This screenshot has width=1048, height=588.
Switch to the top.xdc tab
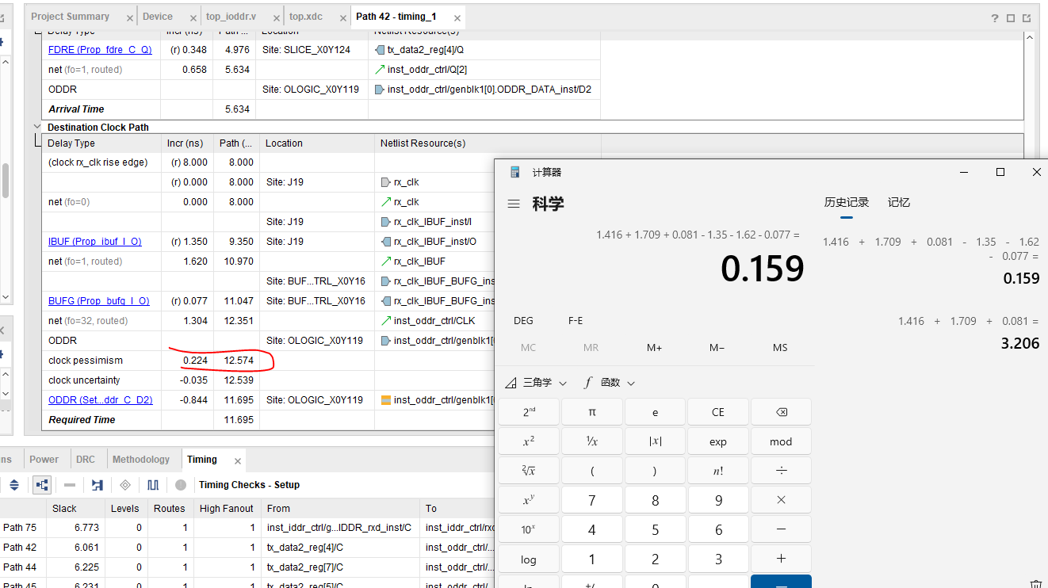click(307, 17)
